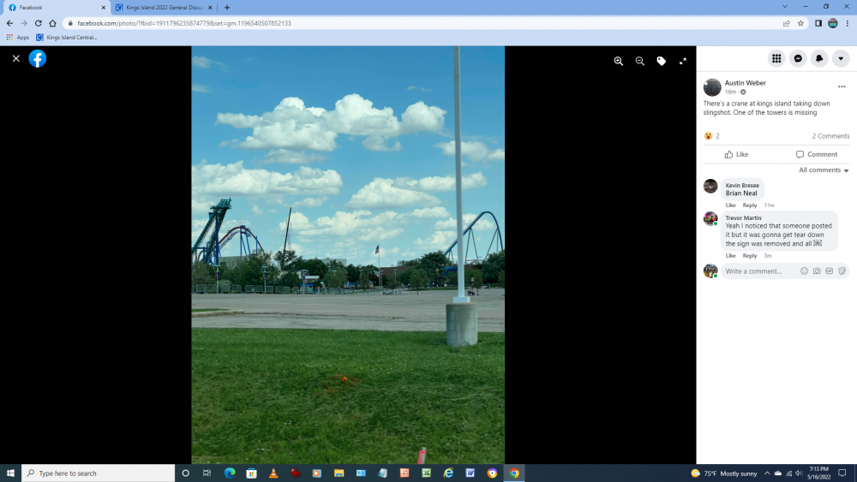Close the photo viewer with X
The width and height of the screenshot is (857, 482).
coord(15,58)
